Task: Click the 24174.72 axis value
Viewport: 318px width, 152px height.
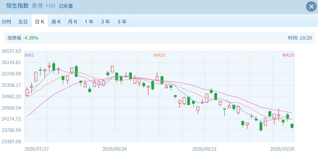Action: (x=11, y=119)
